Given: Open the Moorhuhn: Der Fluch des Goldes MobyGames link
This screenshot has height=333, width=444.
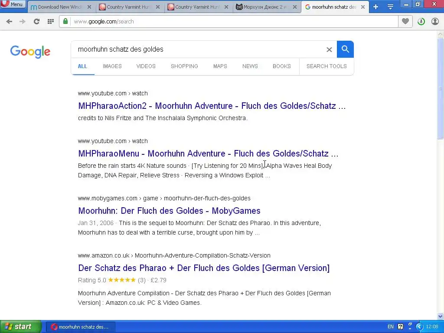Looking at the screenshot, I should [x=170, y=211].
